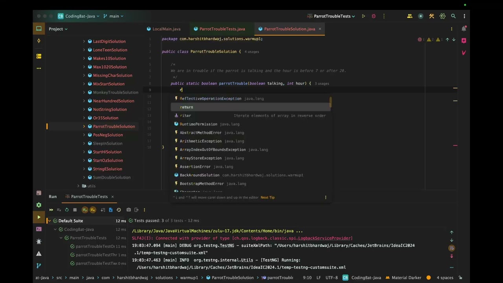Choose ReflectiveOperationException completion
The image size is (503, 283).
click(251, 99)
